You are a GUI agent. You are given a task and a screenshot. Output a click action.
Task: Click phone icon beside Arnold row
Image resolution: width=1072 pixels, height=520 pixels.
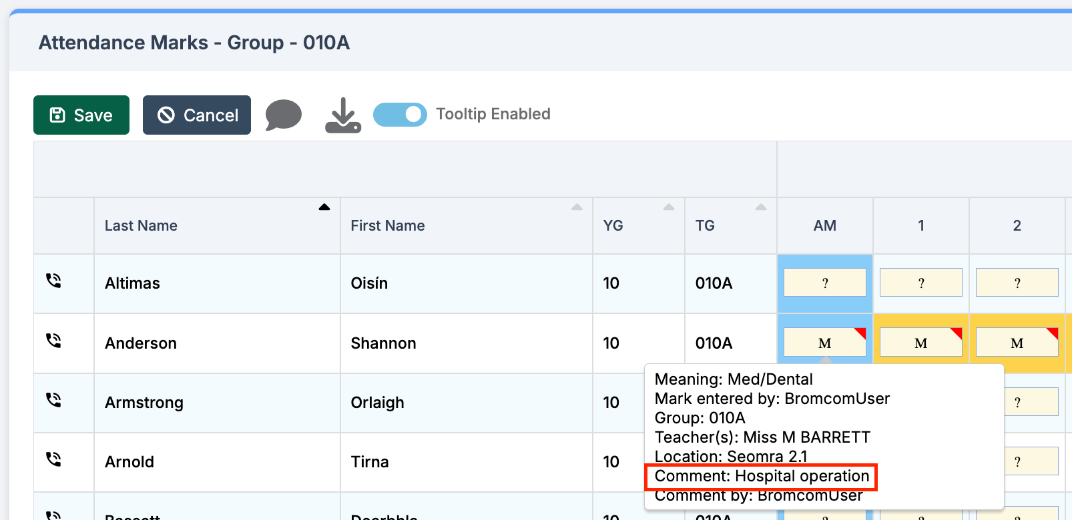tap(53, 459)
